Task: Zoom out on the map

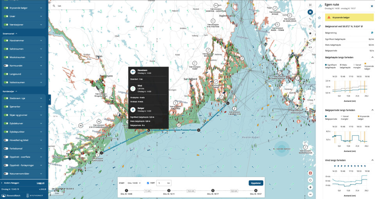Action: pyautogui.click(x=310, y=194)
